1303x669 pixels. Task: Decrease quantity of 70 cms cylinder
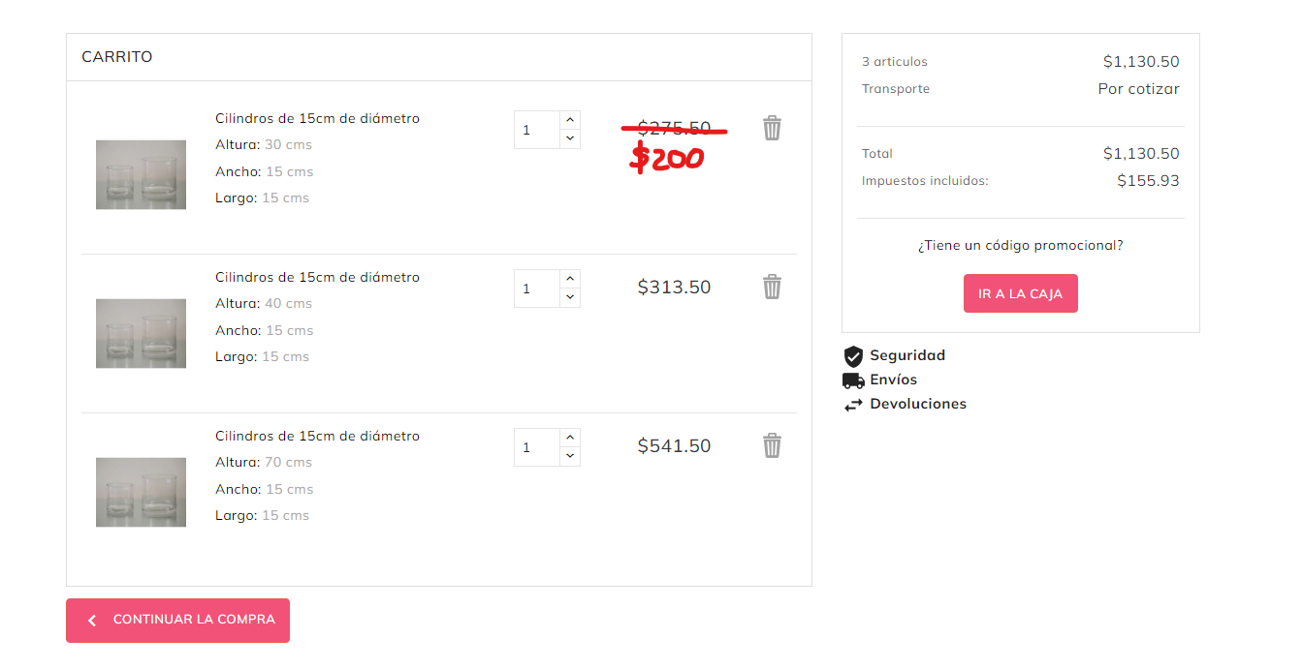click(x=570, y=456)
